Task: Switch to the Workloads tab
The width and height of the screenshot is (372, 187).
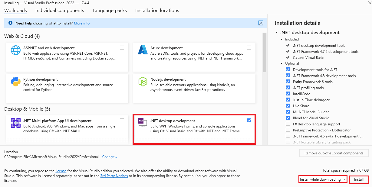Action: point(15,10)
